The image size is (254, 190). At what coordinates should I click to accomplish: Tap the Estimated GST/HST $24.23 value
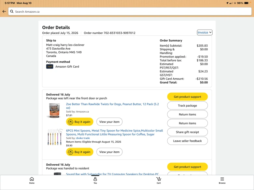coord(203,71)
